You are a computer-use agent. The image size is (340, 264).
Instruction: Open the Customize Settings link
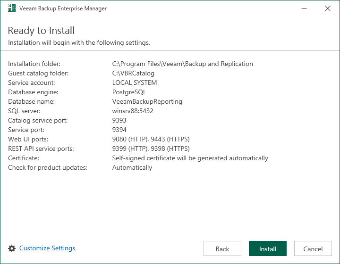pos(47,248)
